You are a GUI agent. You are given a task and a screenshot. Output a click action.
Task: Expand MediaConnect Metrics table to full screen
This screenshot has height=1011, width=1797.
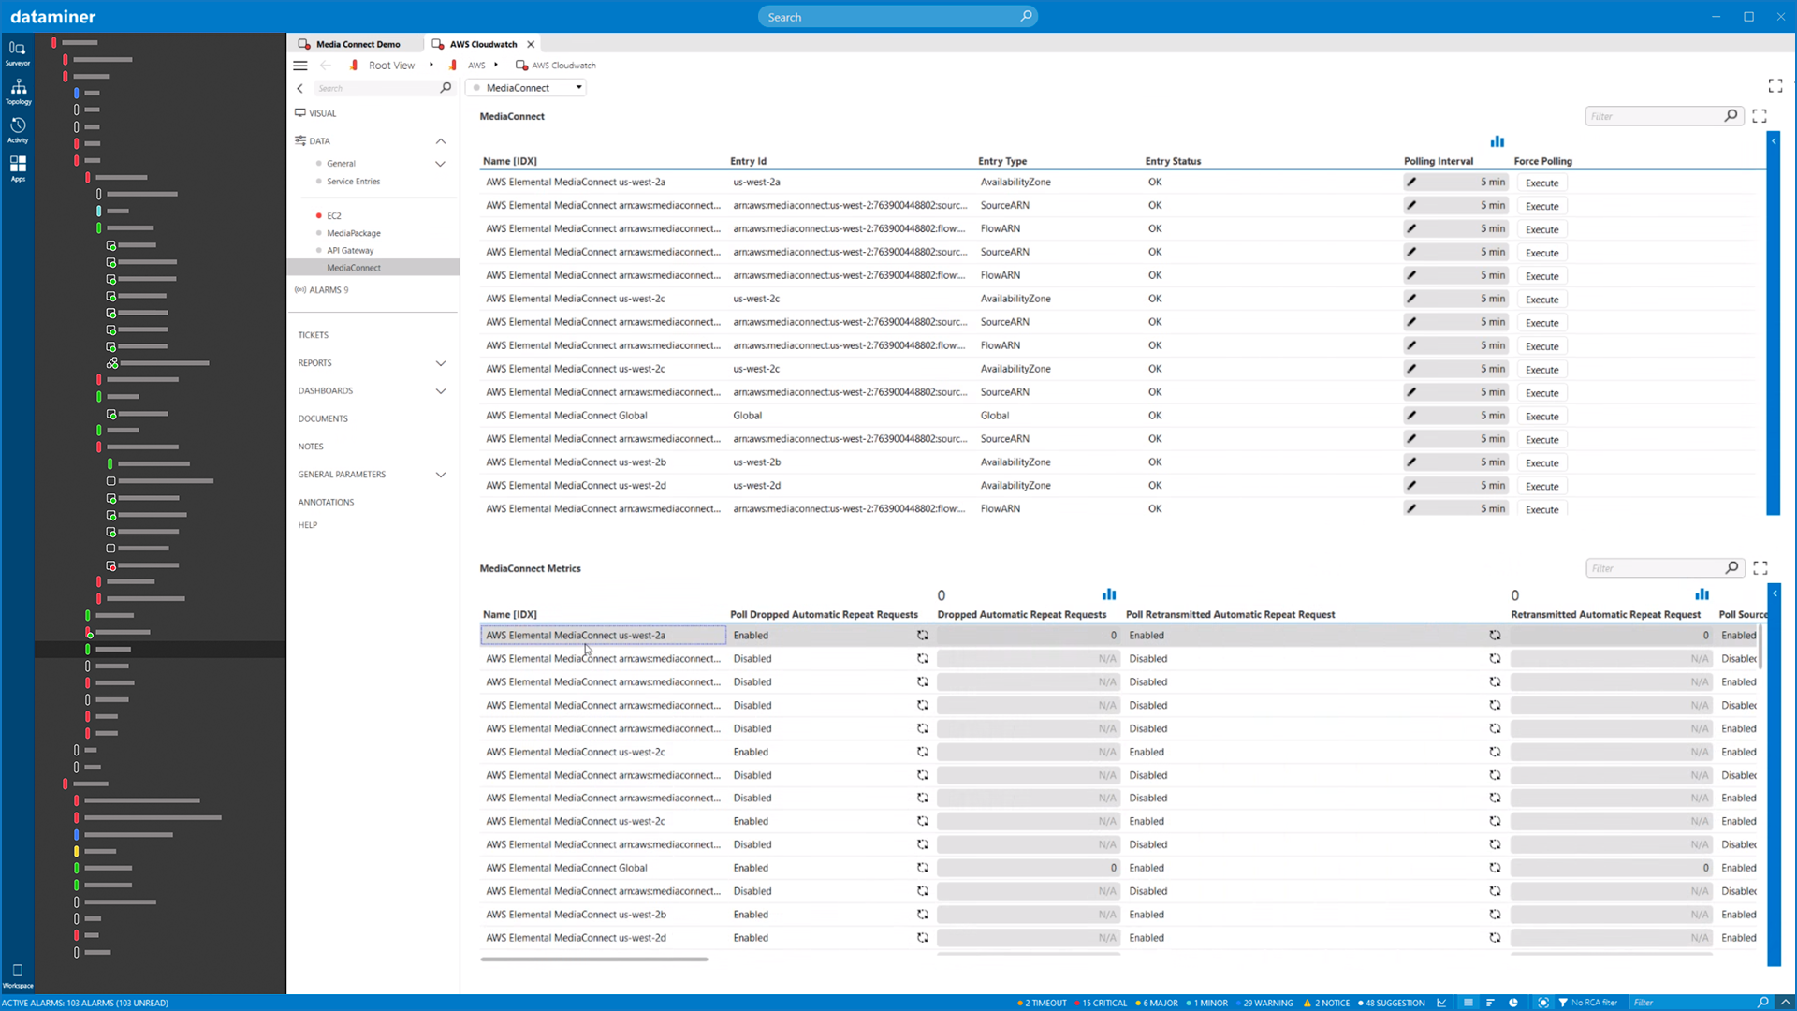[1760, 568]
